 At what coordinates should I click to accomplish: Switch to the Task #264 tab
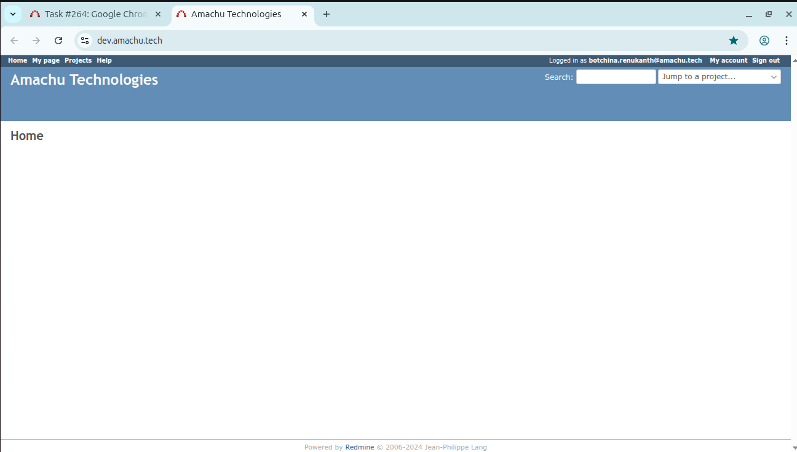click(92, 14)
